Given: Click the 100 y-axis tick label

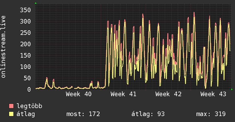Looking at the screenshot, I should click(25, 67).
